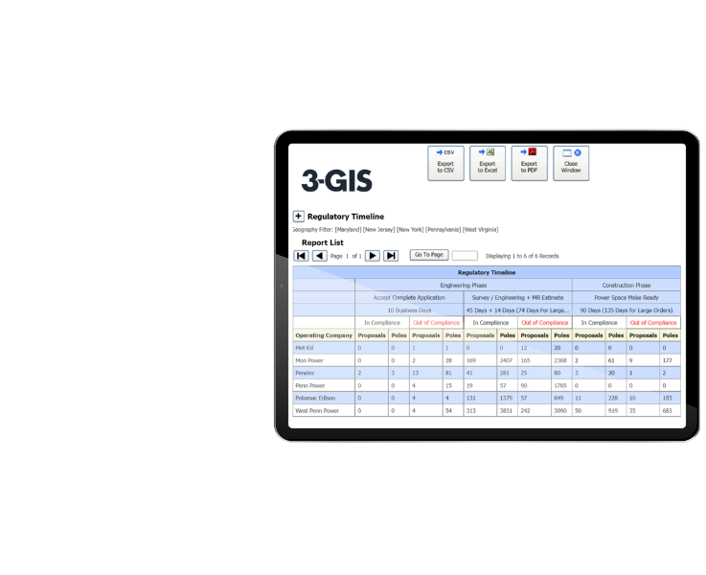Click the Power Space Make Ready header
Image resolution: width=706 pixels, height=575 pixels.
(626, 298)
